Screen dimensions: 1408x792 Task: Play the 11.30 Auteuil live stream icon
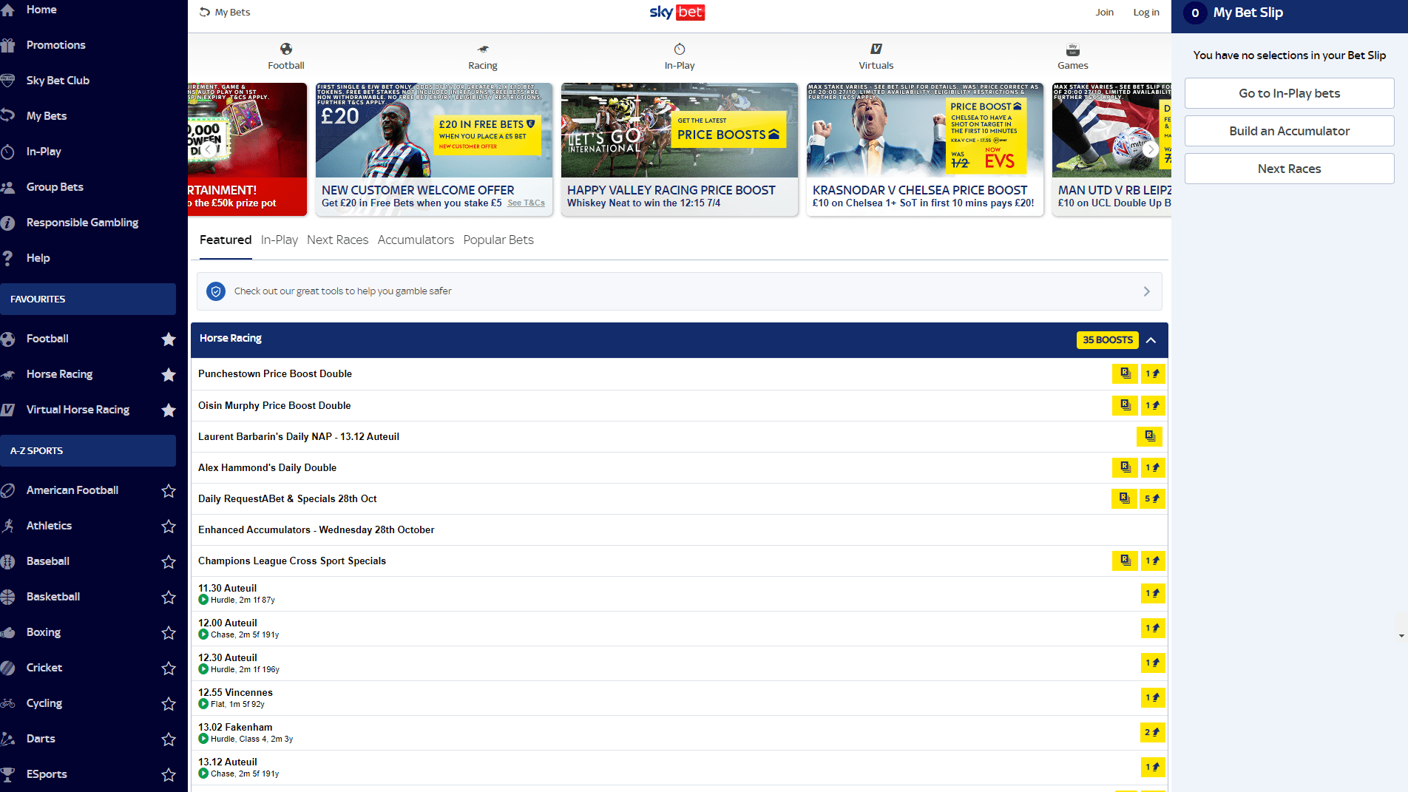click(x=203, y=600)
